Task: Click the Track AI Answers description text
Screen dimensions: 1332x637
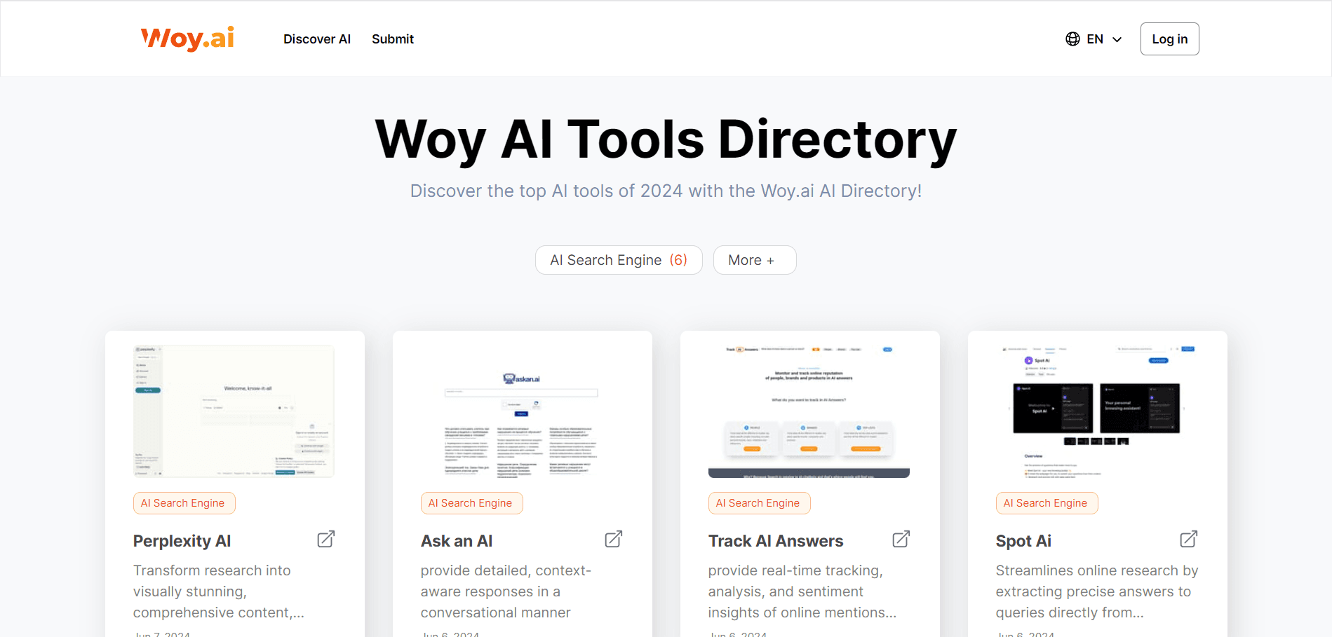Action: pyautogui.click(x=802, y=591)
